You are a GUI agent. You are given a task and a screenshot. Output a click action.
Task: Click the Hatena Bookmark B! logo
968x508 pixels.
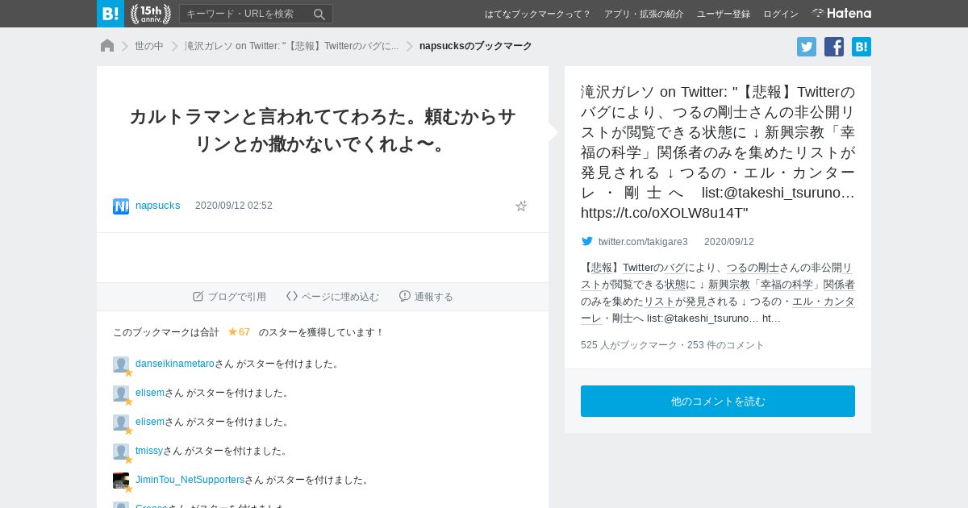tap(111, 14)
